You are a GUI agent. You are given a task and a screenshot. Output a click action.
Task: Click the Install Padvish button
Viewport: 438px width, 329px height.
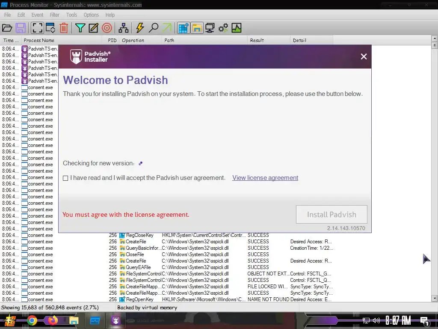(331, 215)
